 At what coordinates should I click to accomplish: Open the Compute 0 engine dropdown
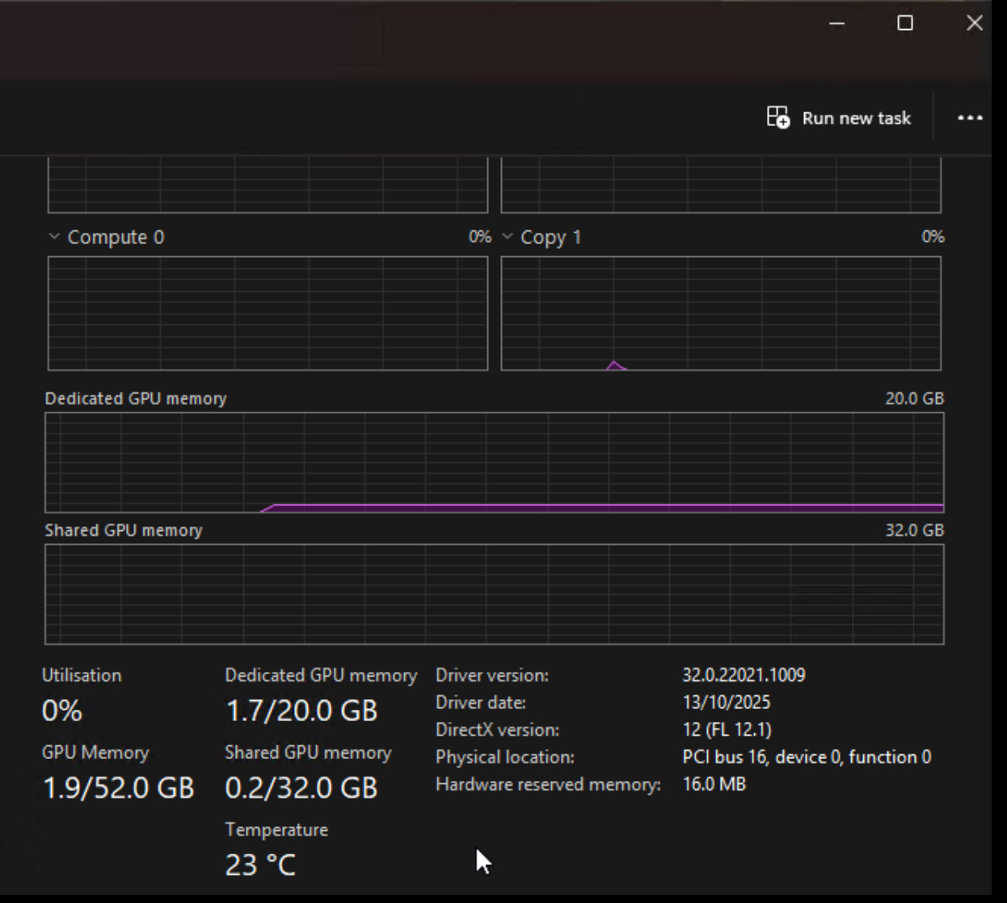click(x=54, y=237)
